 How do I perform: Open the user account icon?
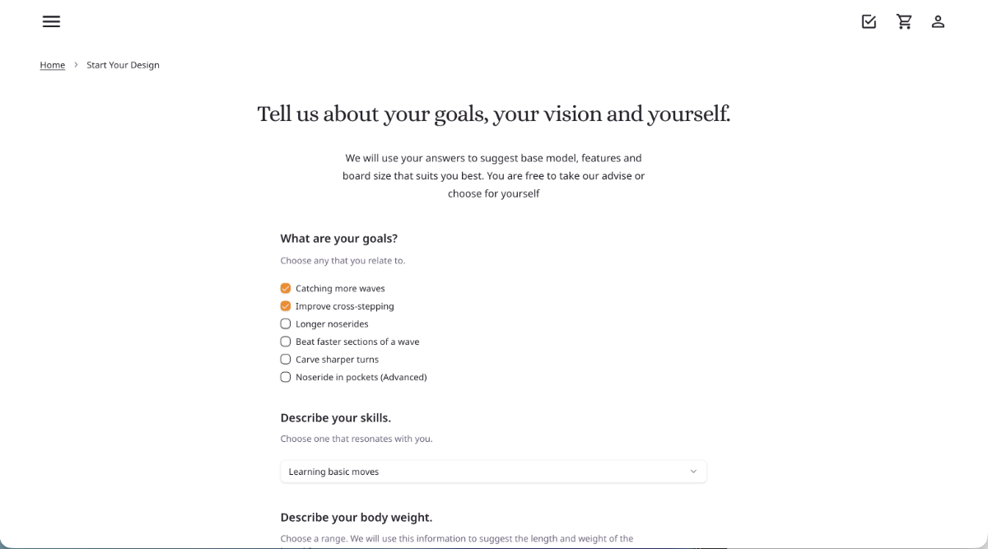pos(939,21)
